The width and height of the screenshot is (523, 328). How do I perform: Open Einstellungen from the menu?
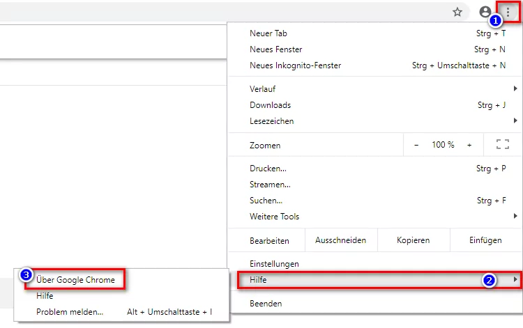coord(275,264)
